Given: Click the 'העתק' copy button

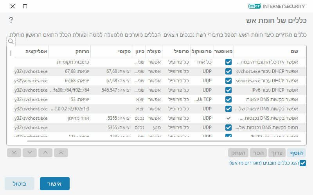Looking at the screenshot, I should point(238,153).
